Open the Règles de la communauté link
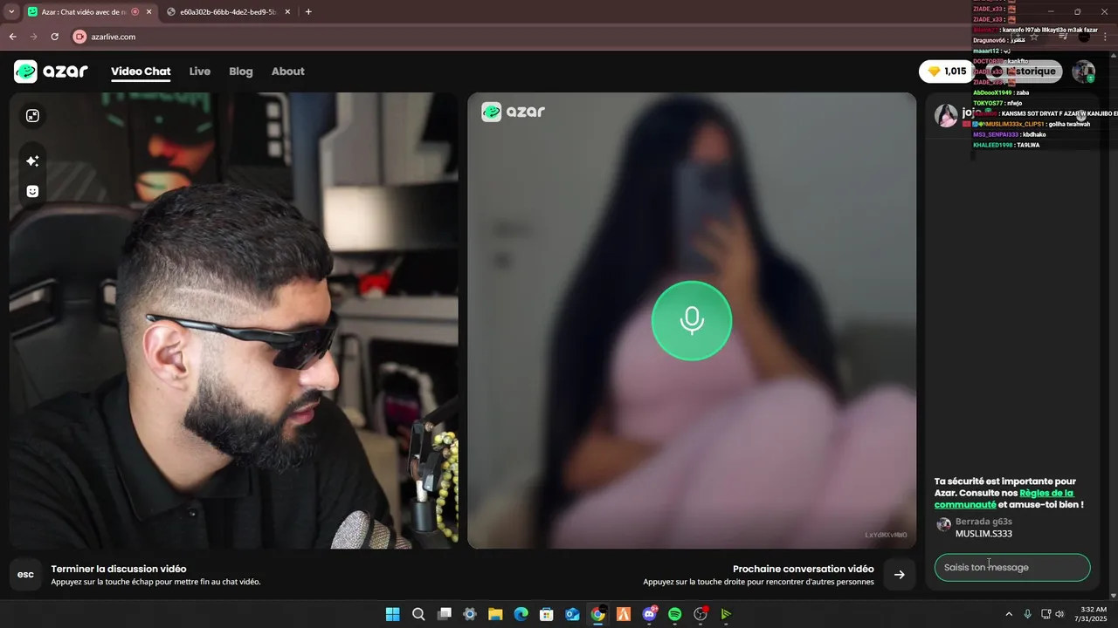This screenshot has width=1118, height=628. click(x=1004, y=498)
